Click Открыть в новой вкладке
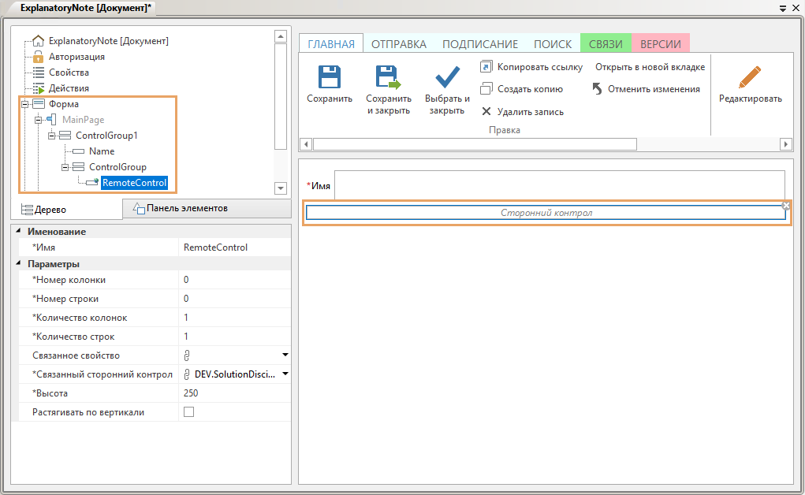 650,67
